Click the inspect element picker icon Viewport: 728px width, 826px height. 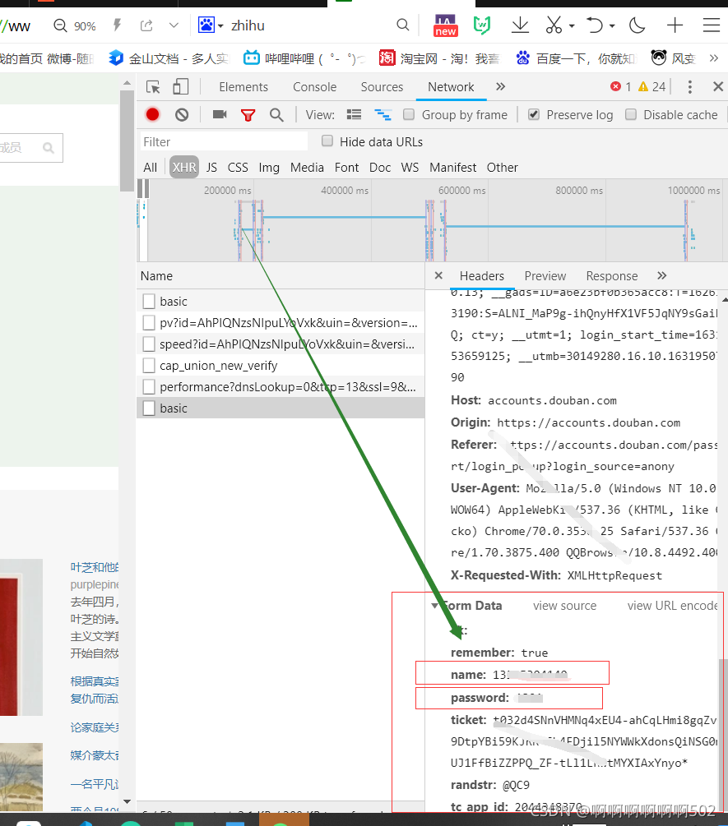153,87
